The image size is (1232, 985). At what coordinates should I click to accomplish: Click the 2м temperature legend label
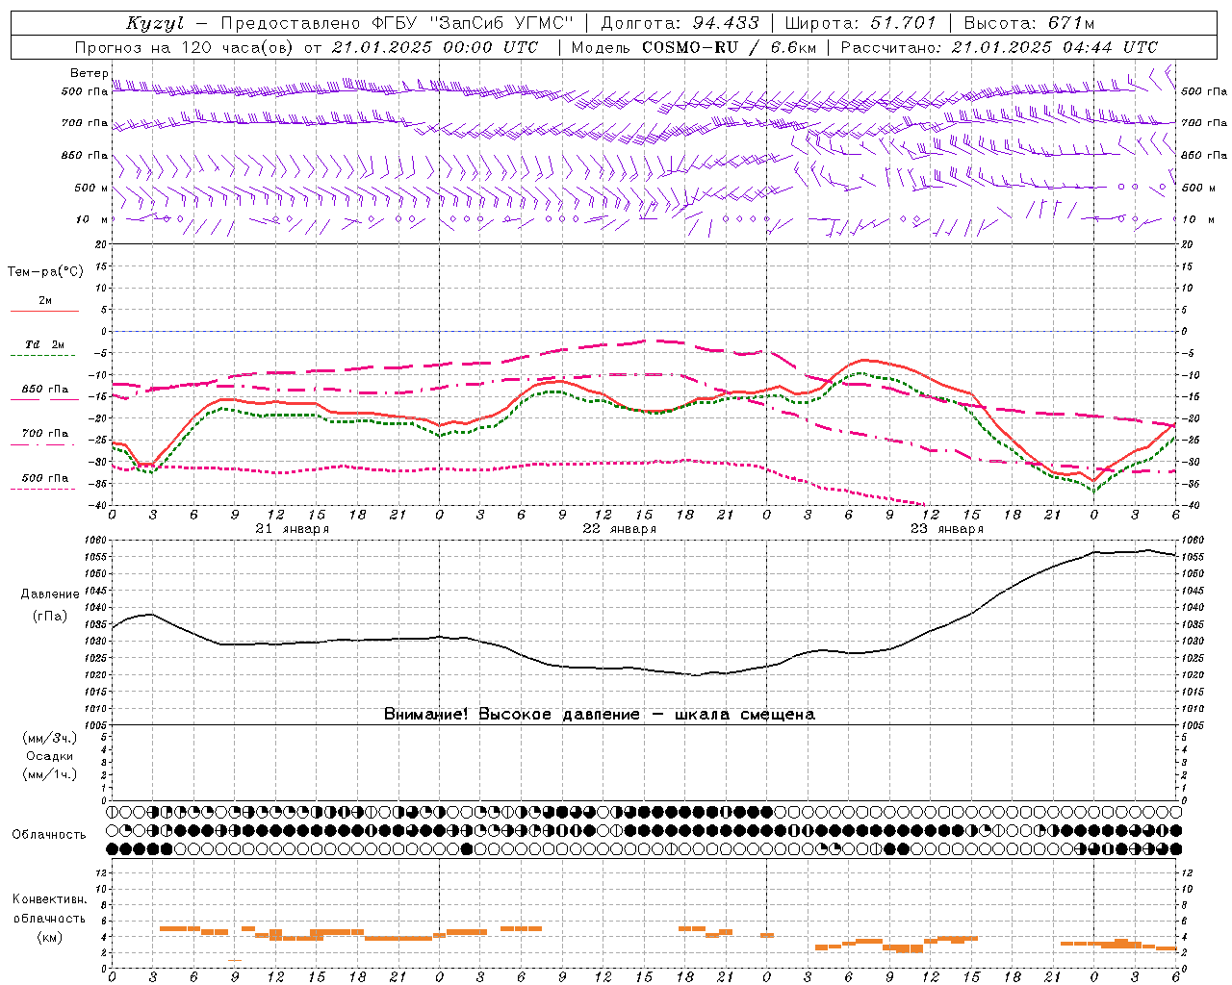tap(45, 300)
